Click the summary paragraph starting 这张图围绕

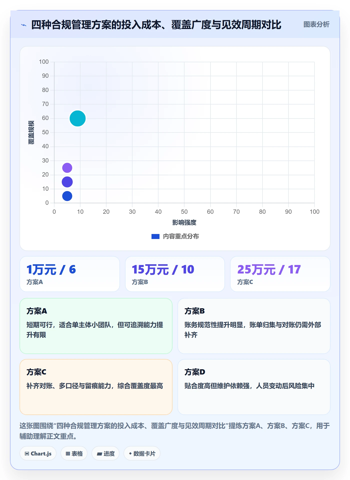coord(175,431)
